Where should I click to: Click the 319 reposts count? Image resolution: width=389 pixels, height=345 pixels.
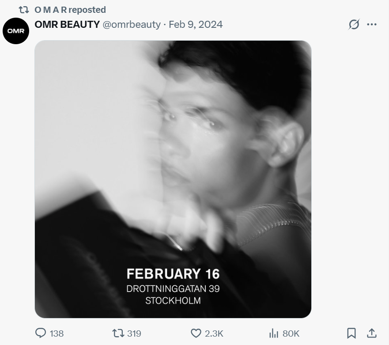pos(134,334)
